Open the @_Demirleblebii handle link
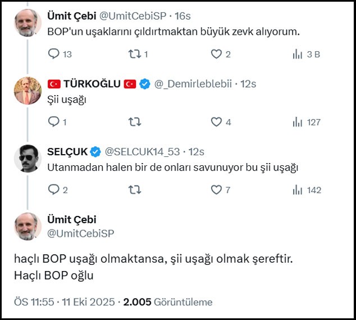The width and height of the screenshot is (356, 320). pyautogui.click(x=194, y=84)
